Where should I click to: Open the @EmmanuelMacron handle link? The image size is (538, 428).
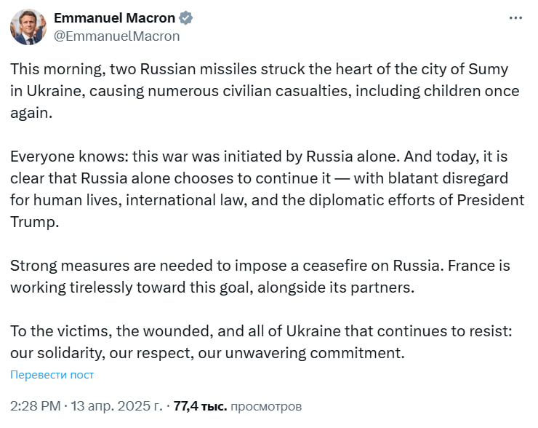click(116, 36)
